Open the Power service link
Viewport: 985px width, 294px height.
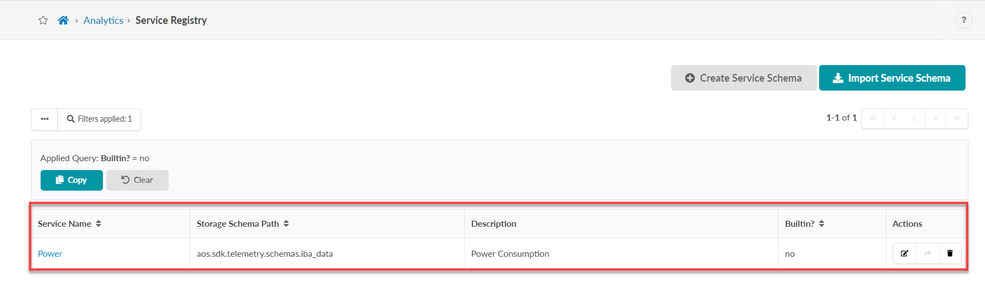coord(50,253)
